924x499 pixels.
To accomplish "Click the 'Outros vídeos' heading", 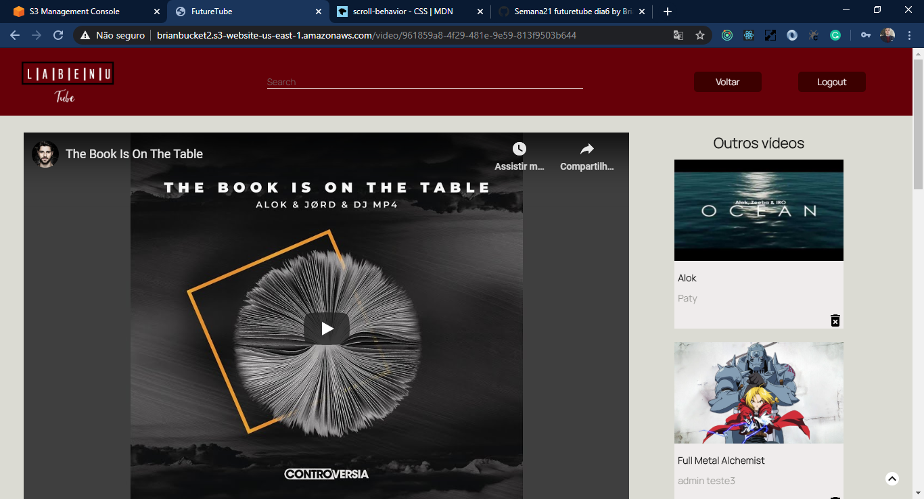I will pos(759,143).
